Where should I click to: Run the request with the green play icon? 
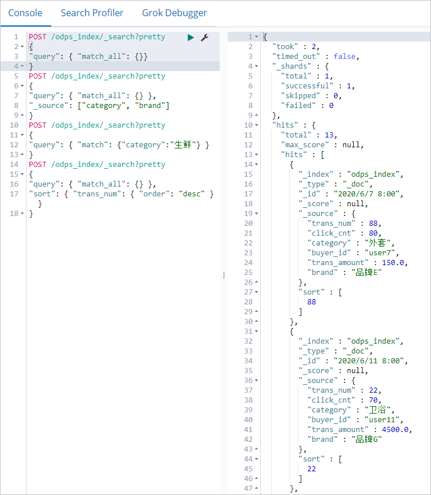pyautogui.click(x=190, y=38)
